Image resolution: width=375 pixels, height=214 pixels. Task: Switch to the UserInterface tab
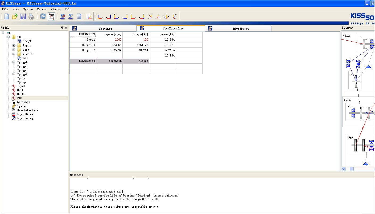point(171,28)
